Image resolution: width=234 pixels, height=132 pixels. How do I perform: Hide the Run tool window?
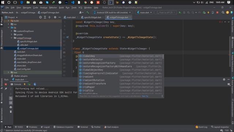pyautogui.click(x=229, y=80)
